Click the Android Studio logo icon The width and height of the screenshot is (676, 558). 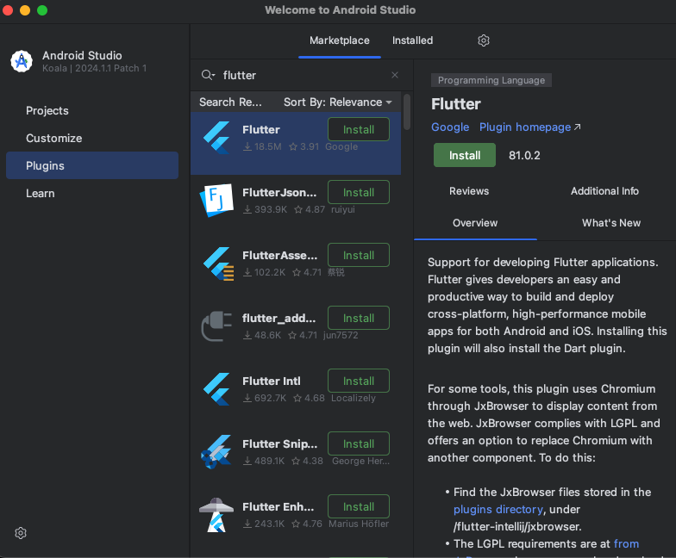(22, 61)
